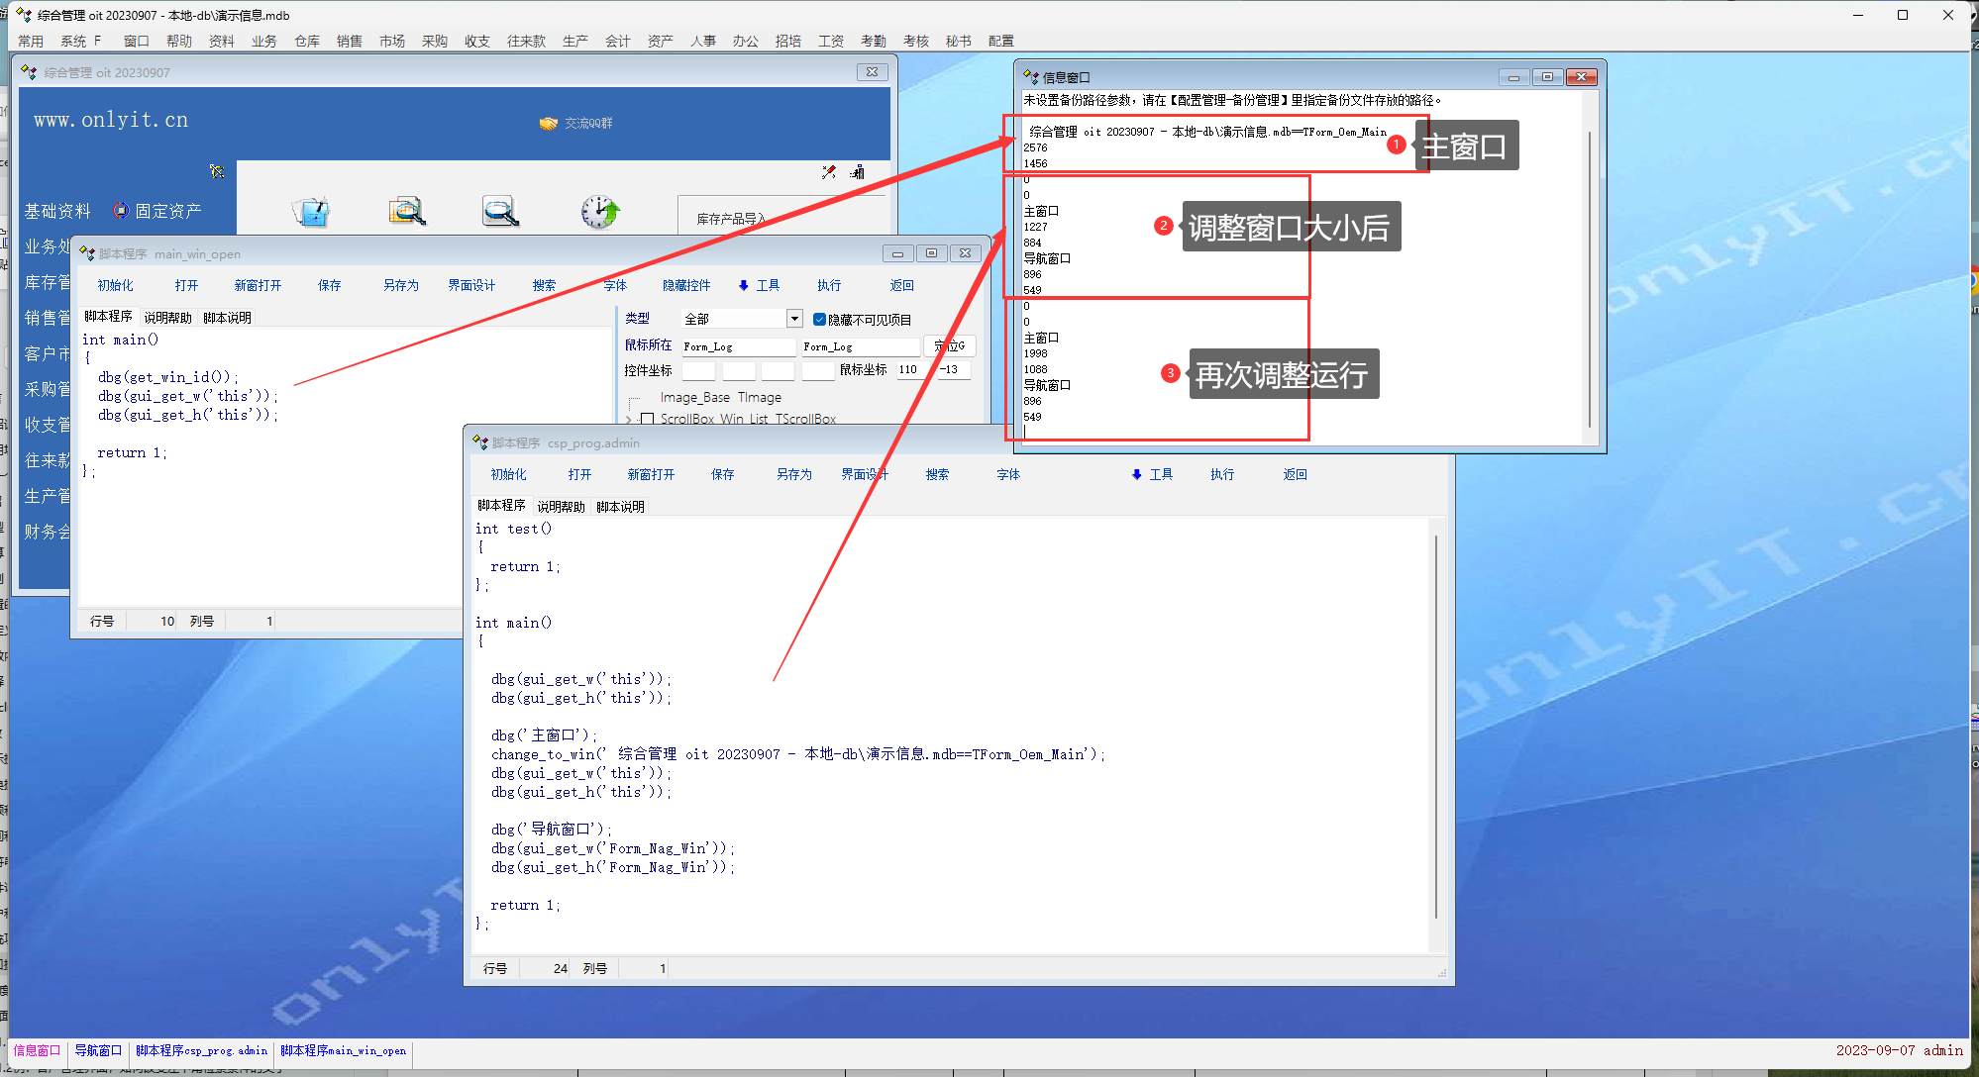Screen dimensions: 1979x1077
Task: Click 导航窗口 in bottom window bar
Action: point(98,1050)
